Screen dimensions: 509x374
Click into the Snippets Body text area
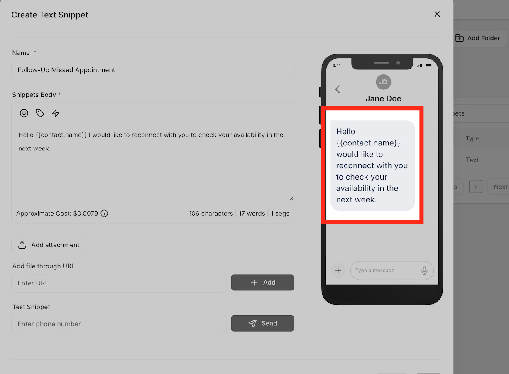click(x=153, y=163)
